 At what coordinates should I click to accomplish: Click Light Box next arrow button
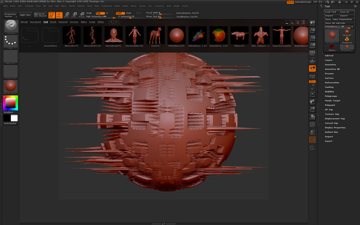116,22
